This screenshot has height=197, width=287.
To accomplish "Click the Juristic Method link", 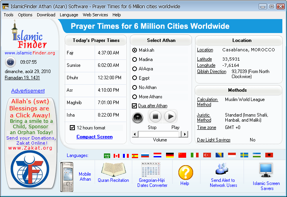I will [204, 118].
